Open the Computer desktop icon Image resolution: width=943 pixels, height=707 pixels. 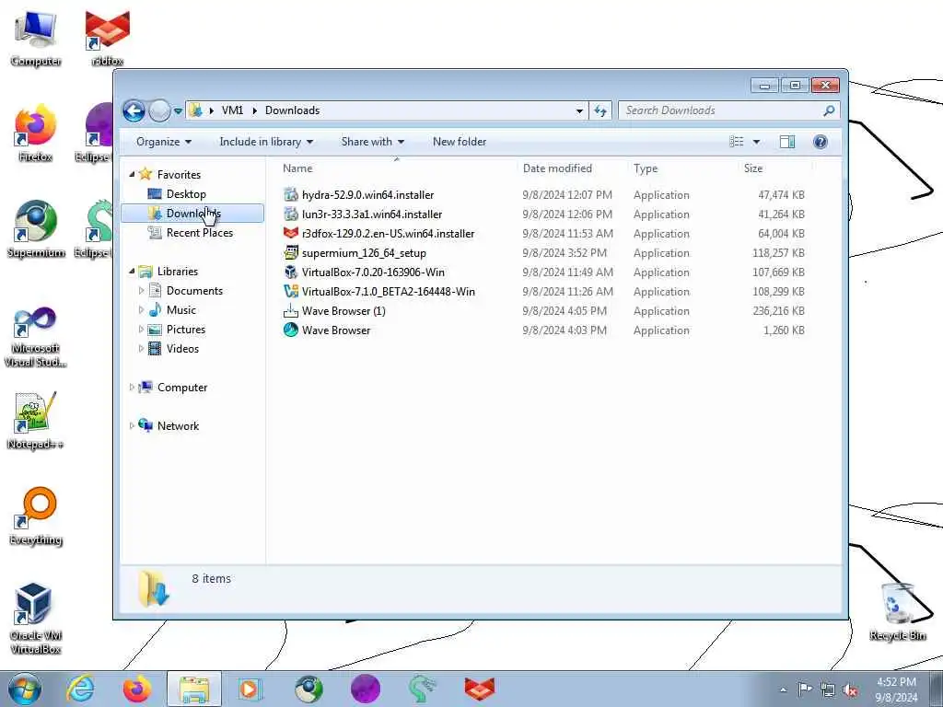(36, 39)
